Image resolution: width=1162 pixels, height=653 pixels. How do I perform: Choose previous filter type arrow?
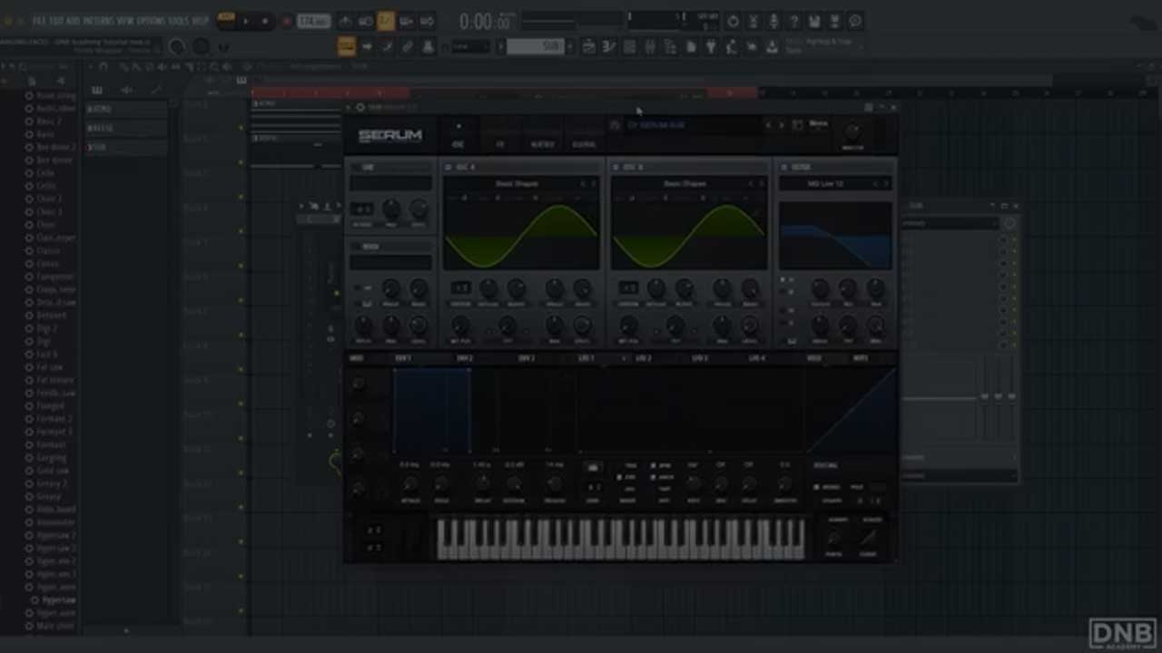point(876,184)
